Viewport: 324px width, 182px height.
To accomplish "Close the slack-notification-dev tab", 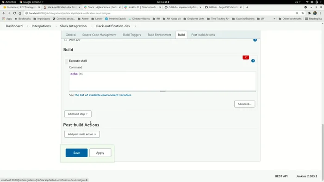I will [x=79, y=7].
